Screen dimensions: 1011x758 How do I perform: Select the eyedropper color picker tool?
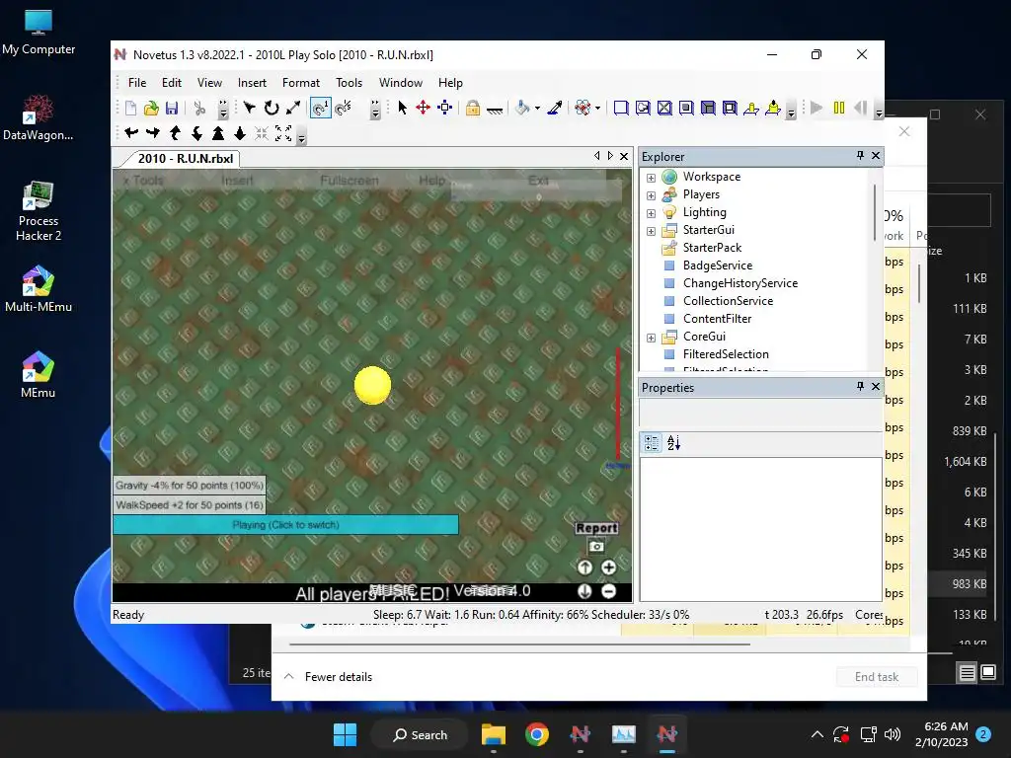coord(555,108)
